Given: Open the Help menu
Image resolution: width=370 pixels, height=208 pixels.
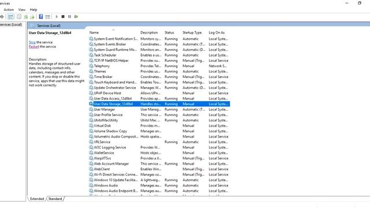Looking at the screenshot, I should pos(34,10).
